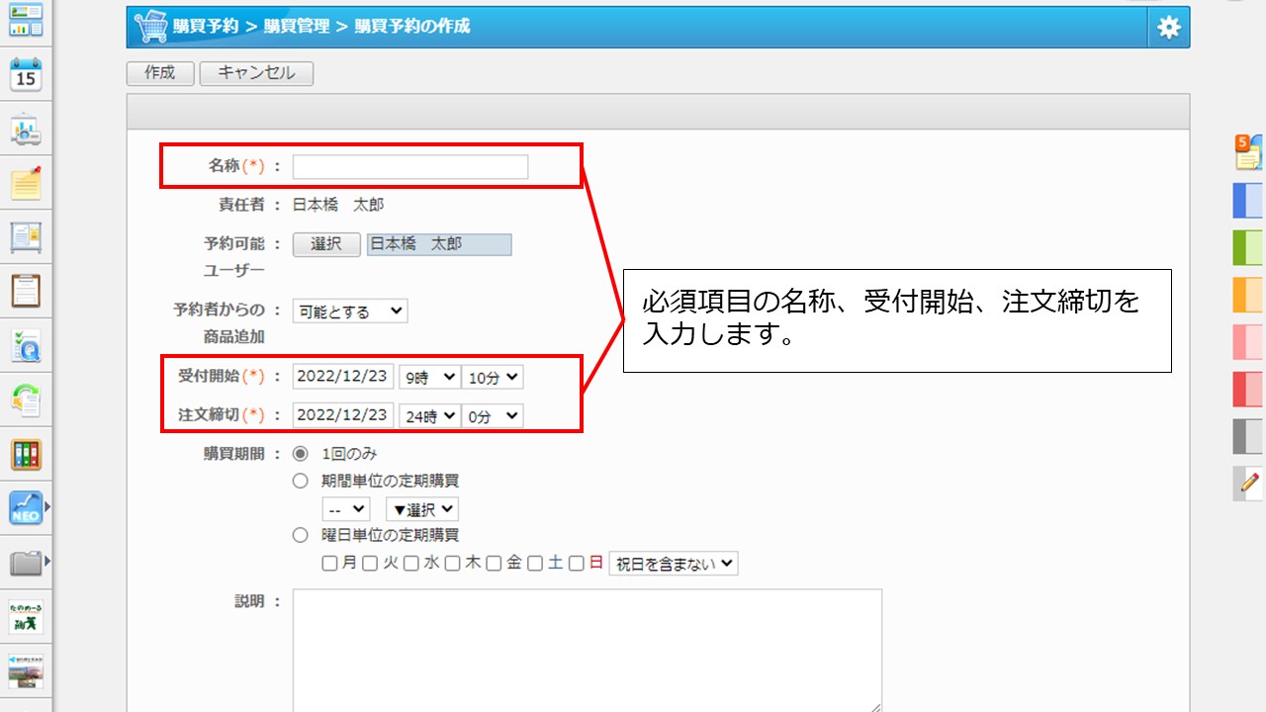Screen dimensions: 1266x712
Task: Go to 購買予約 in breadcrumb
Action: (x=206, y=27)
